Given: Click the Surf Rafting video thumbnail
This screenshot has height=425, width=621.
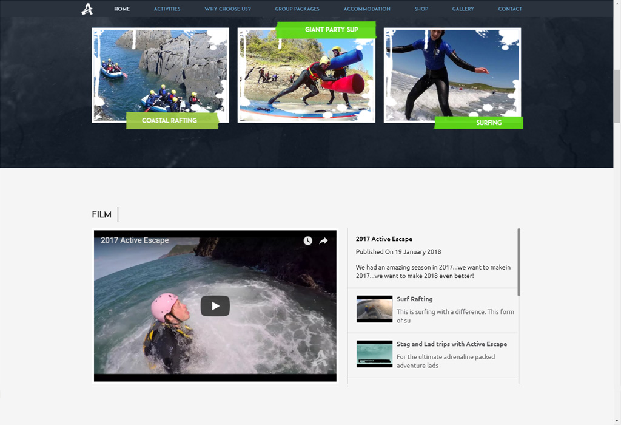Looking at the screenshot, I should pos(374,309).
